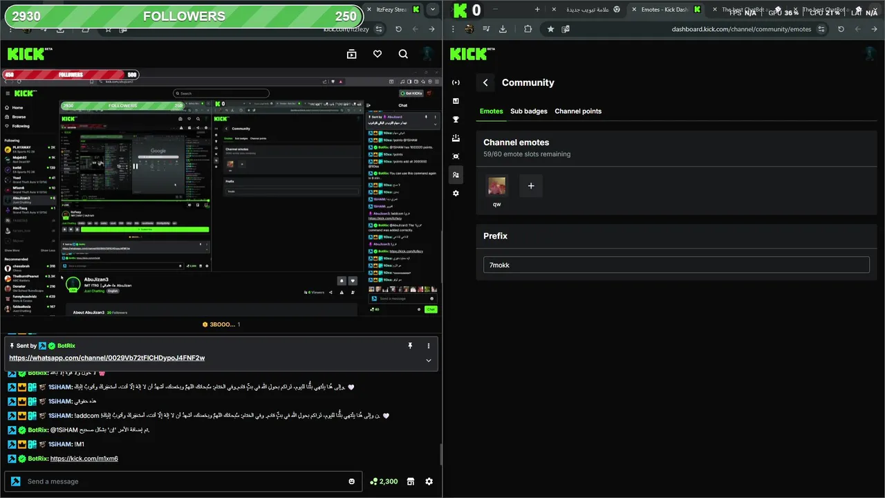885x498 pixels.
Task: Click the chat identity badge in message box
Action: pos(15,481)
